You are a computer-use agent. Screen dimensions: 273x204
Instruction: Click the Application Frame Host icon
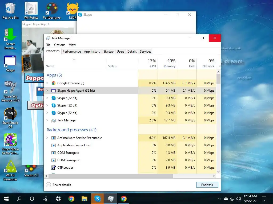tap(53, 145)
